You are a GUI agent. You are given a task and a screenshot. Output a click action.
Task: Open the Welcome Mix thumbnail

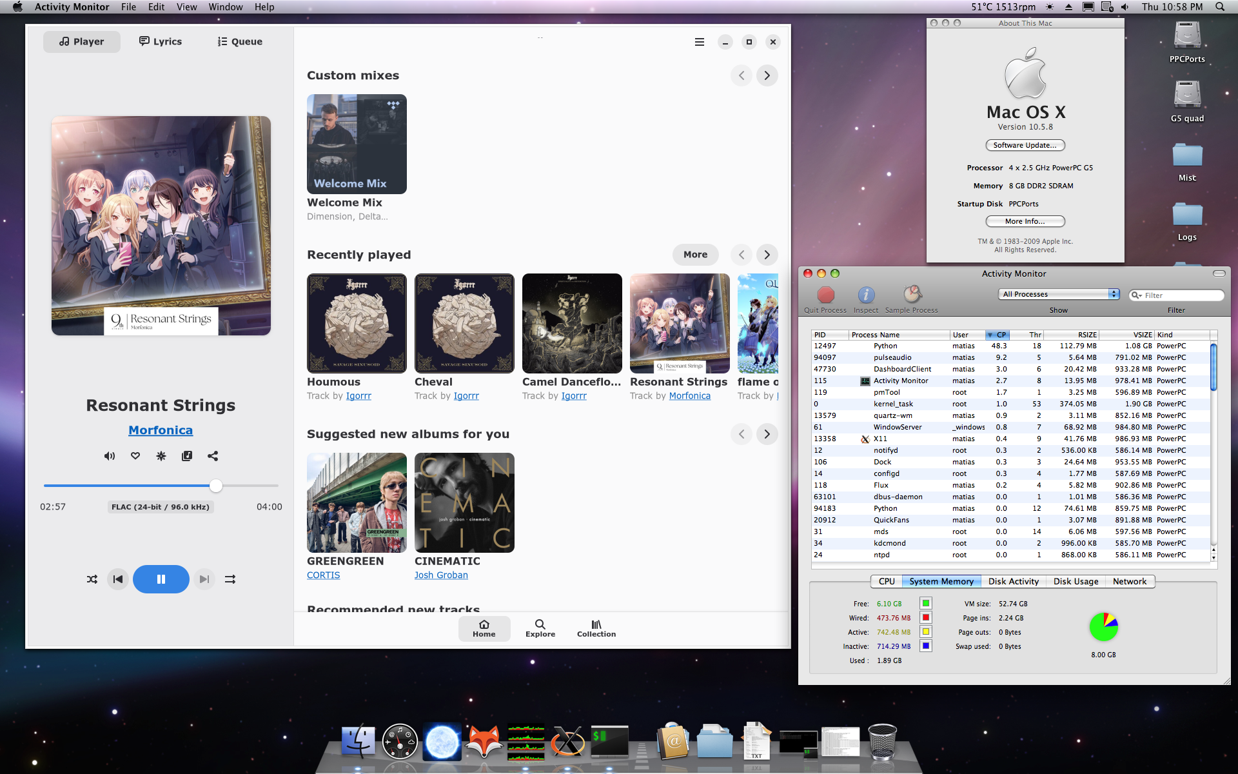pos(357,144)
